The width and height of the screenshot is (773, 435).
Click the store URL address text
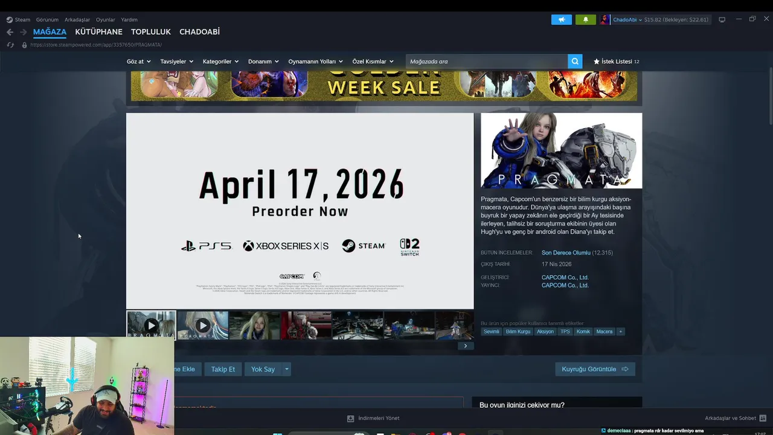[x=96, y=45]
